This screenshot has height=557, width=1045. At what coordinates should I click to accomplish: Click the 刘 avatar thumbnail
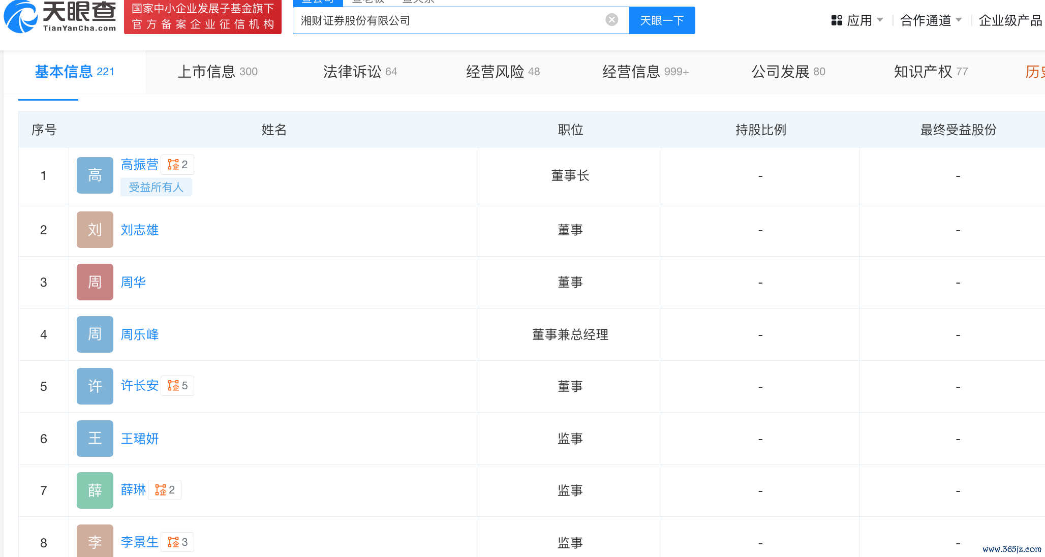click(95, 230)
